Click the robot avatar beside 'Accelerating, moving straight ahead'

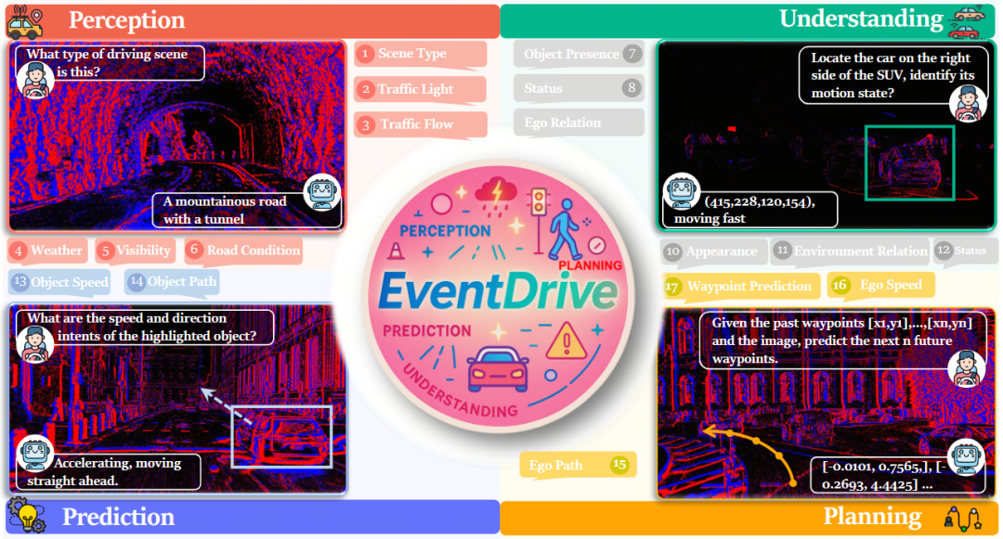pos(34,454)
